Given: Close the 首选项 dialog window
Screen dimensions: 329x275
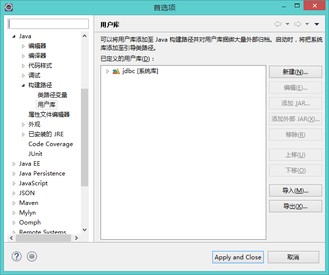Looking at the screenshot, I should [314, 6].
